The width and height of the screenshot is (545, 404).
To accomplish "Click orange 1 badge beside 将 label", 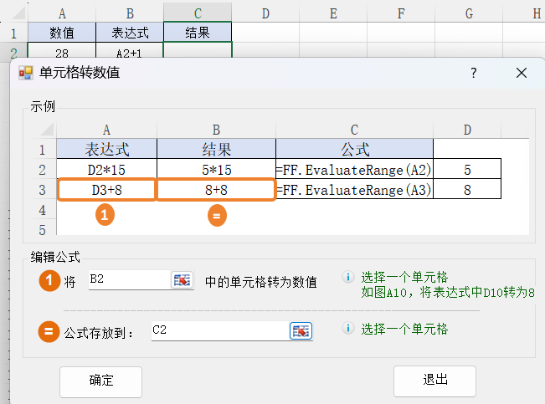I will [49, 281].
